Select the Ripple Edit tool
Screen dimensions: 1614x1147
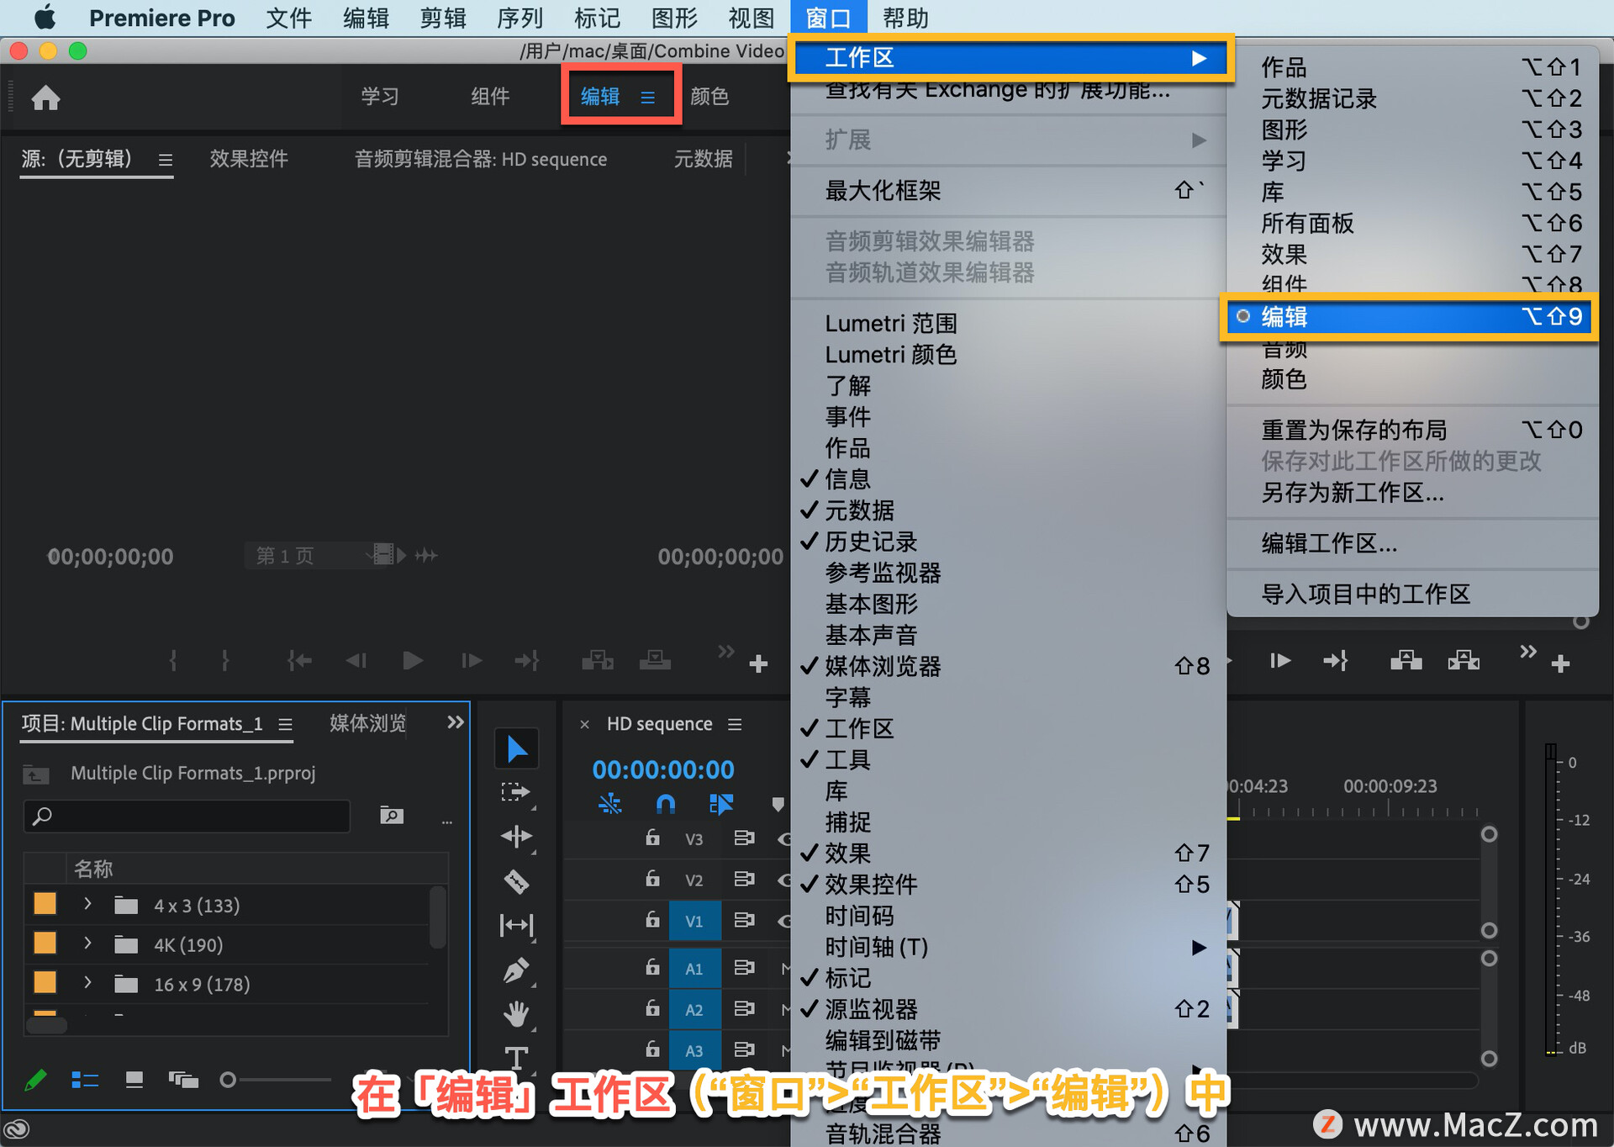tap(516, 837)
